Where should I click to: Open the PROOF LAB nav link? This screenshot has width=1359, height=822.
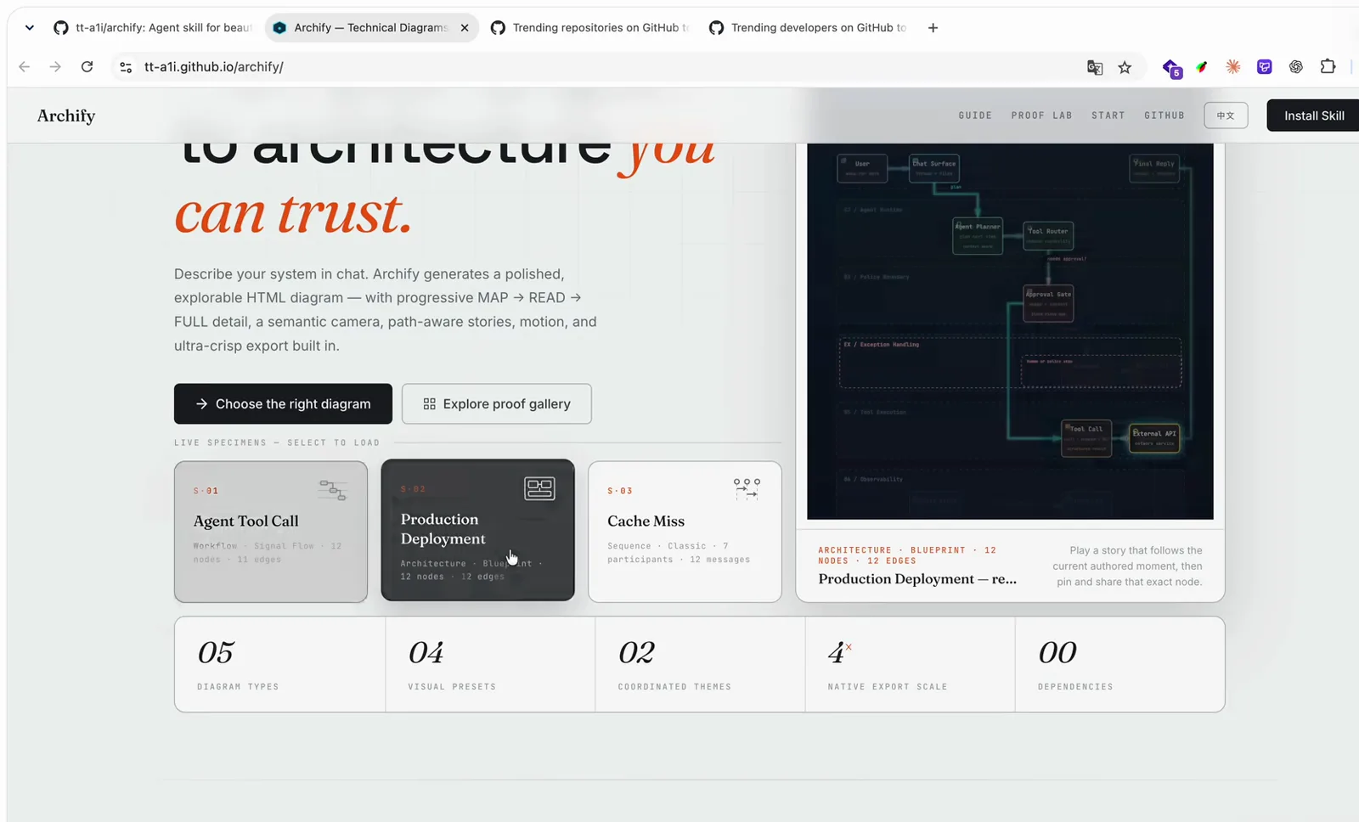pos(1041,115)
